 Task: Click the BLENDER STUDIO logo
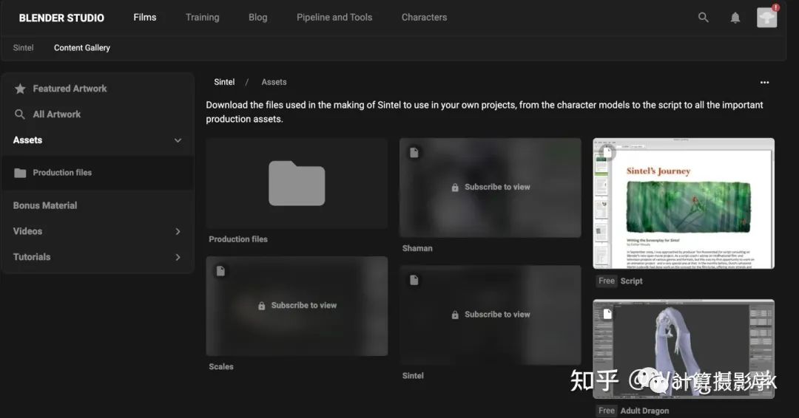[61, 18]
